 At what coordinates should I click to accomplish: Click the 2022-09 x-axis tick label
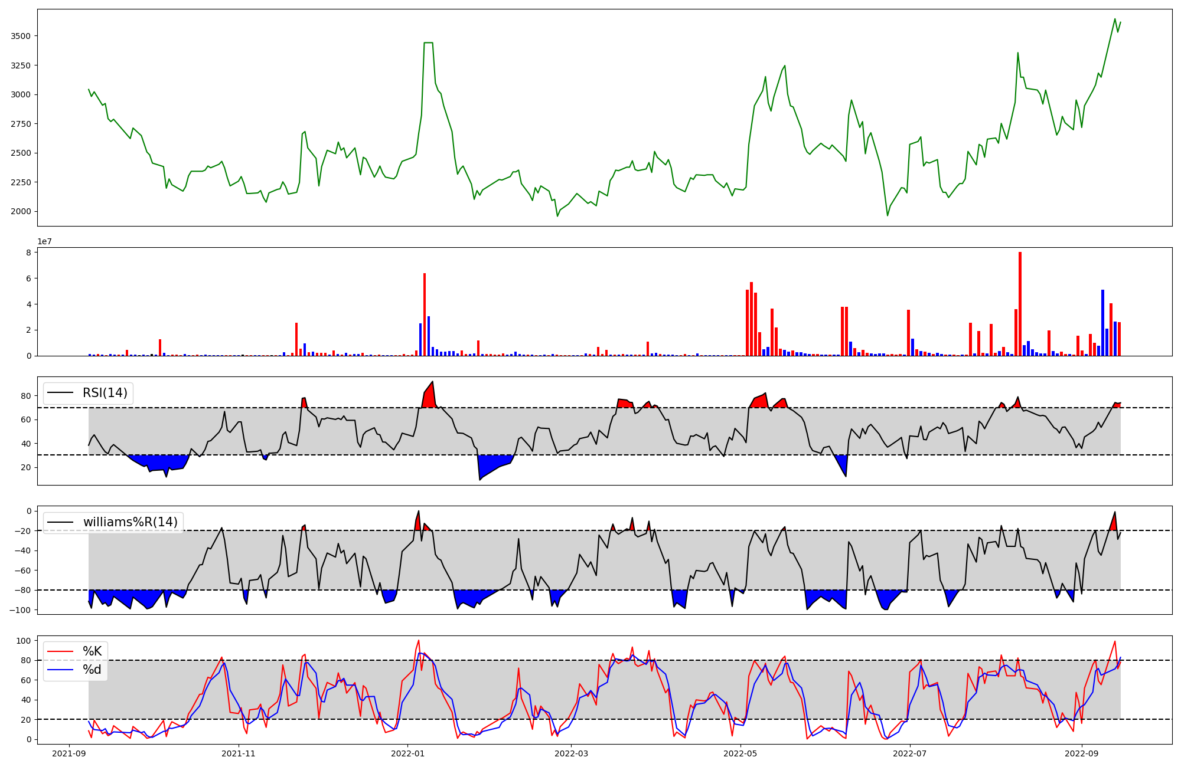click(1081, 753)
